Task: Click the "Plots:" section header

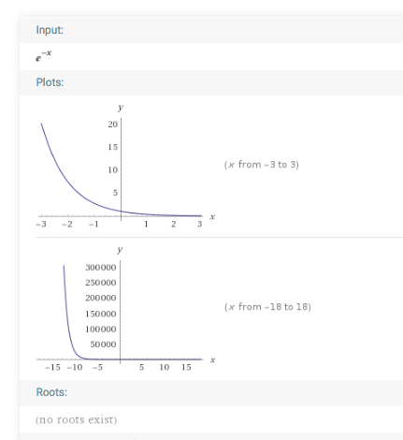Action: pyautogui.click(x=50, y=82)
